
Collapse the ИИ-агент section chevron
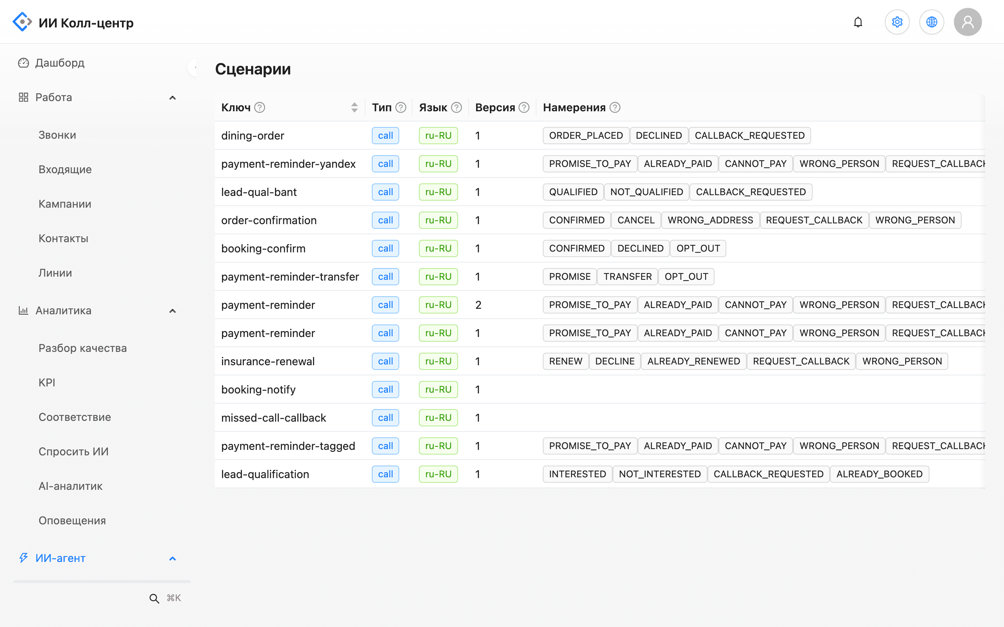click(x=173, y=558)
